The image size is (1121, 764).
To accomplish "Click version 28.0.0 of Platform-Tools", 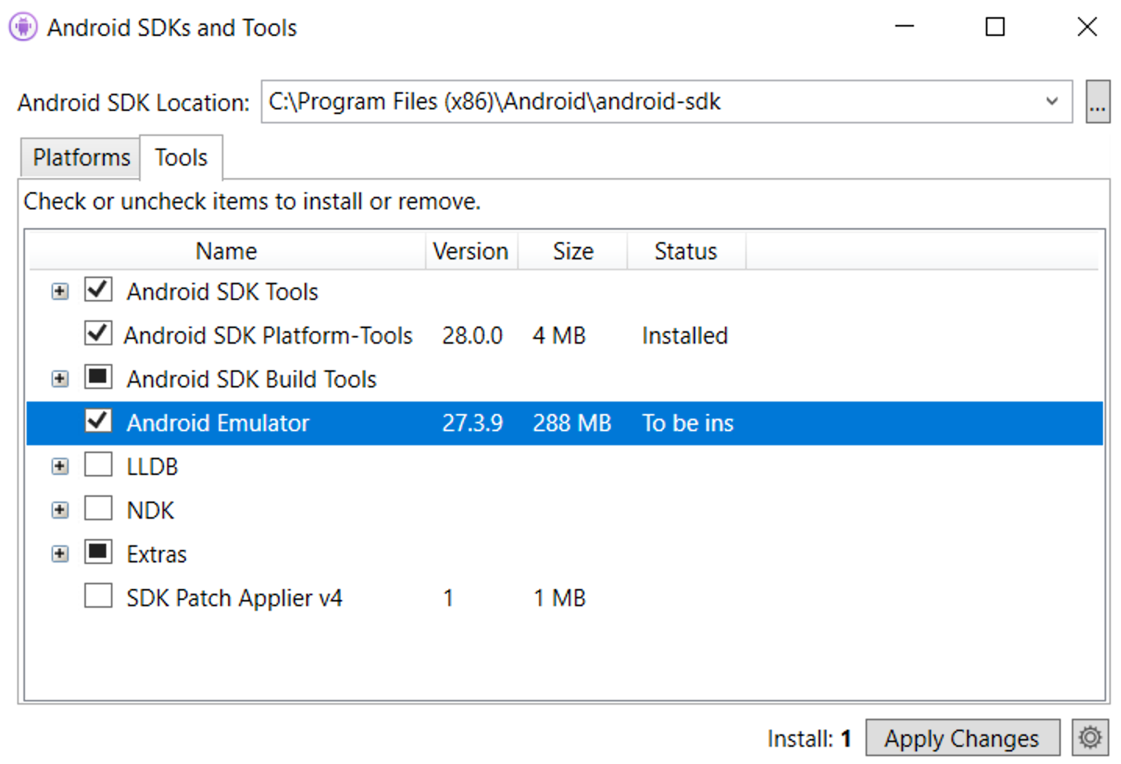I will point(473,335).
